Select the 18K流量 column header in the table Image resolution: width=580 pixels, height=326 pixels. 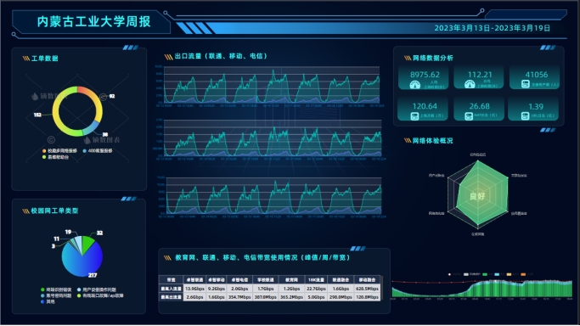[x=316, y=280]
